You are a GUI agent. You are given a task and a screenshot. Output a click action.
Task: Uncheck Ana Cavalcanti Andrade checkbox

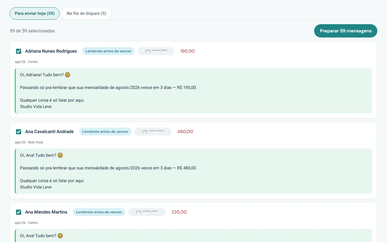tap(18, 132)
